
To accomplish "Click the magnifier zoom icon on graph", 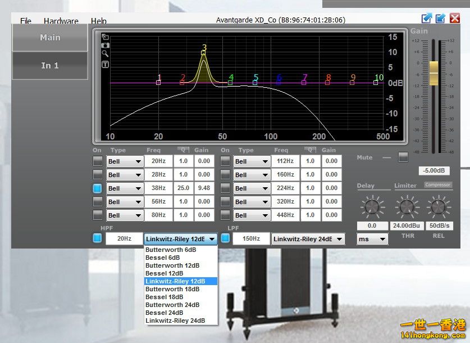I will coord(105,54).
